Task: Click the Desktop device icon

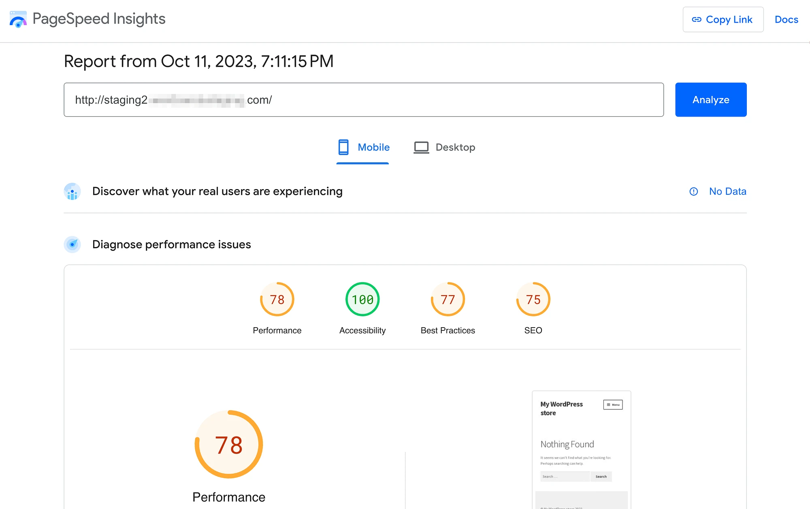Action: point(422,147)
